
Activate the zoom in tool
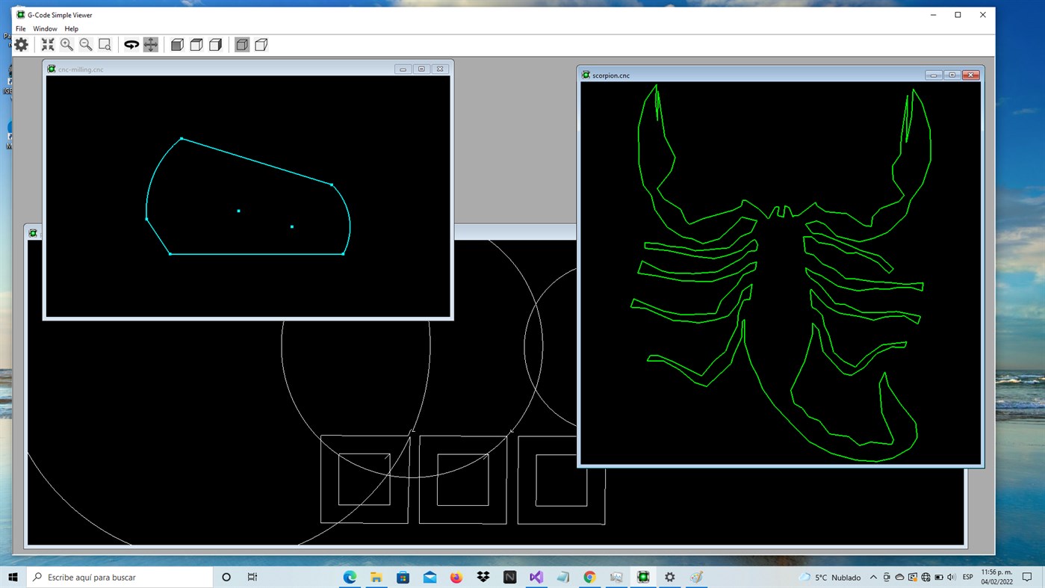66,44
